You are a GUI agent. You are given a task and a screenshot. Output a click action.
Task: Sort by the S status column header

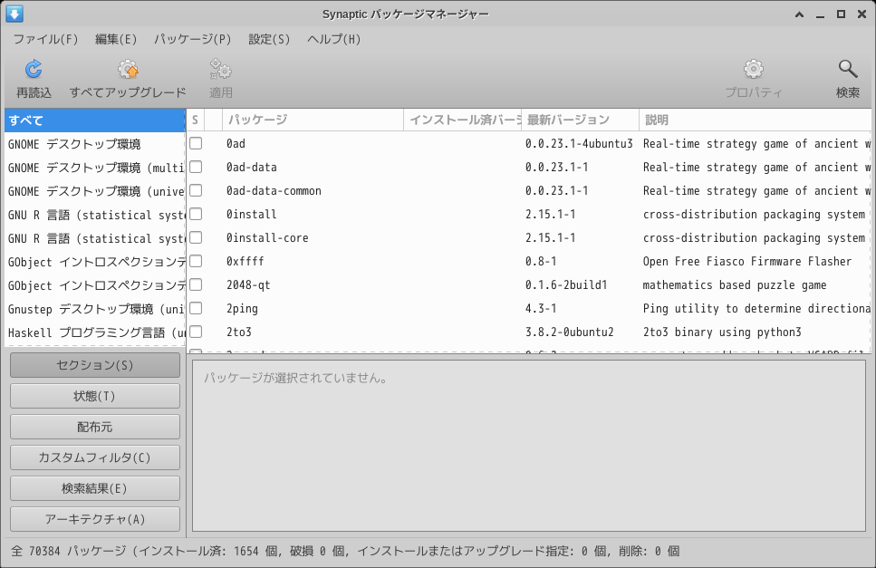(195, 120)
